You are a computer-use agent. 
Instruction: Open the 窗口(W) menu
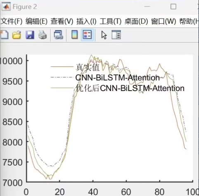pos(163,21)
